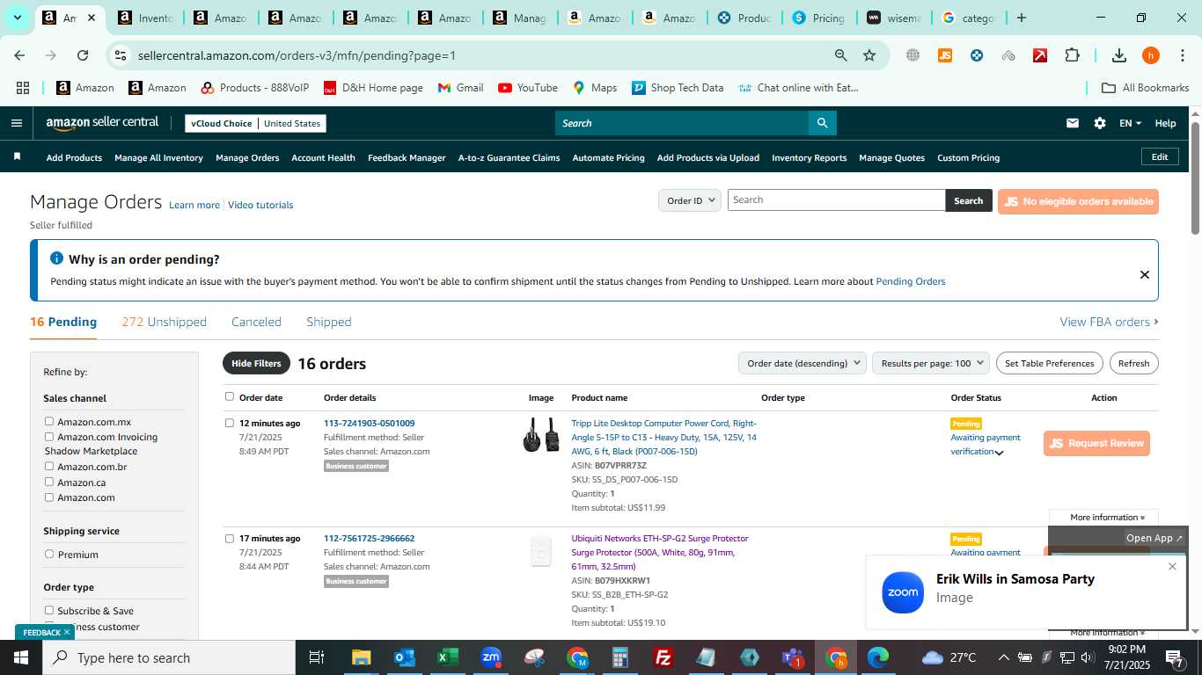Reload the page with browser refresh icon
The width and height of the screenshot is (1202, 675).
pos(83,55)
